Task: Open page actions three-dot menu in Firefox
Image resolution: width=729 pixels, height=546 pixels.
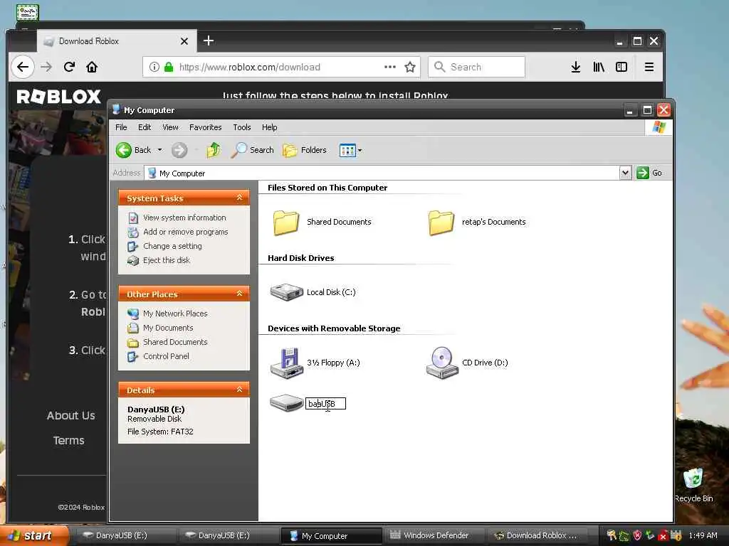Action: [390, 67]
